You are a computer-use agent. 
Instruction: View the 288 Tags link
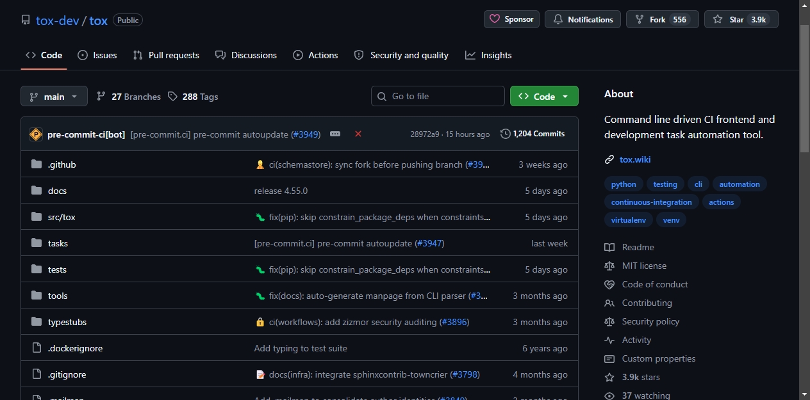click(193, 97)
